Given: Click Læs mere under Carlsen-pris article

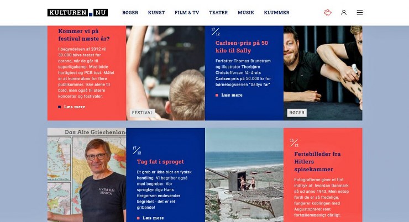Looking at the screenshot, I should click(232, 95).
